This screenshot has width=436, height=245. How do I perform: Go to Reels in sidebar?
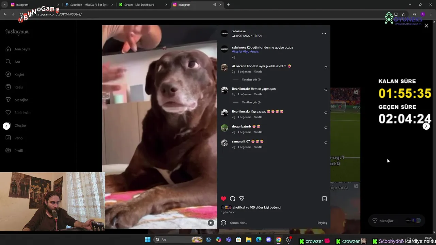click(x=14, y=87)
